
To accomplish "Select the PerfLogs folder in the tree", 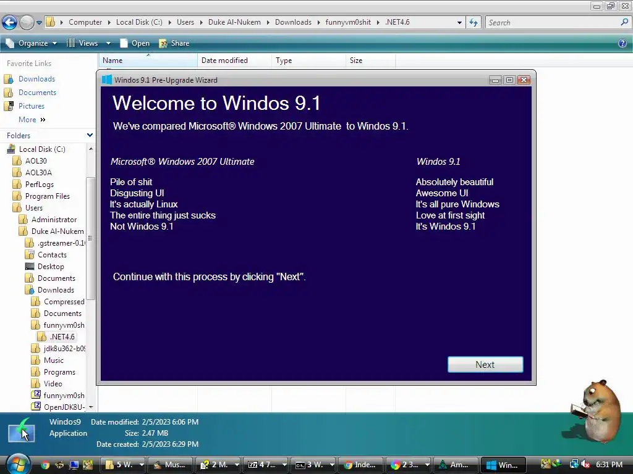I will [x=39, y=184].
